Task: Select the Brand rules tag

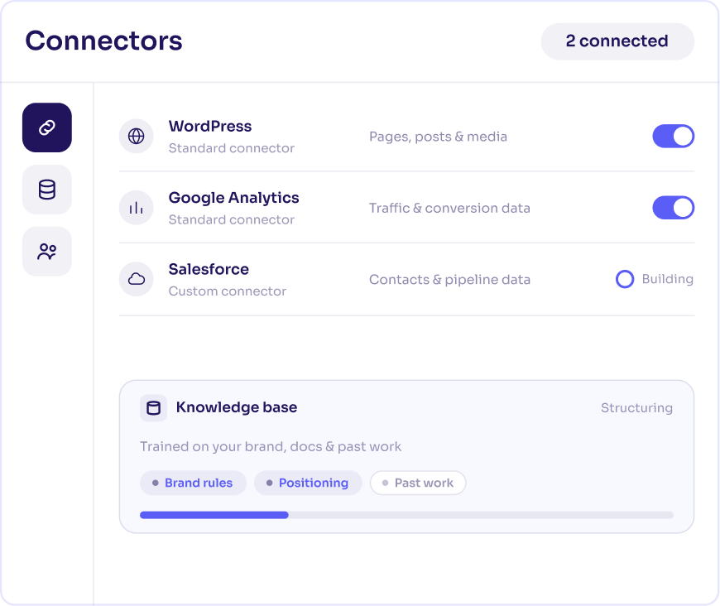Action: pos(194,483)
